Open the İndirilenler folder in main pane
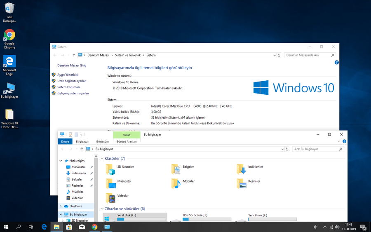 (242, 169)
